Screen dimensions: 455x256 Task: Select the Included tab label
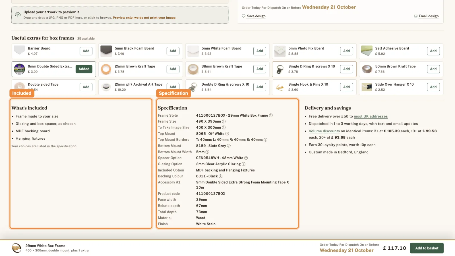pos(22,93)
